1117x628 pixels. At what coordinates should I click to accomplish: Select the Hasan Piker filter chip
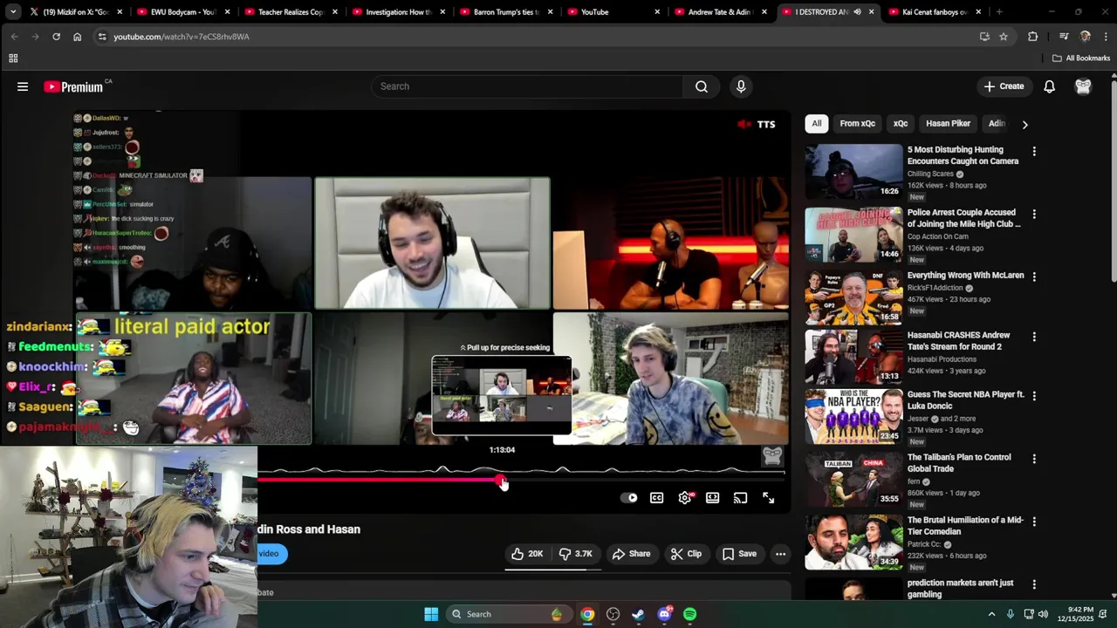[x=949, y=124]
